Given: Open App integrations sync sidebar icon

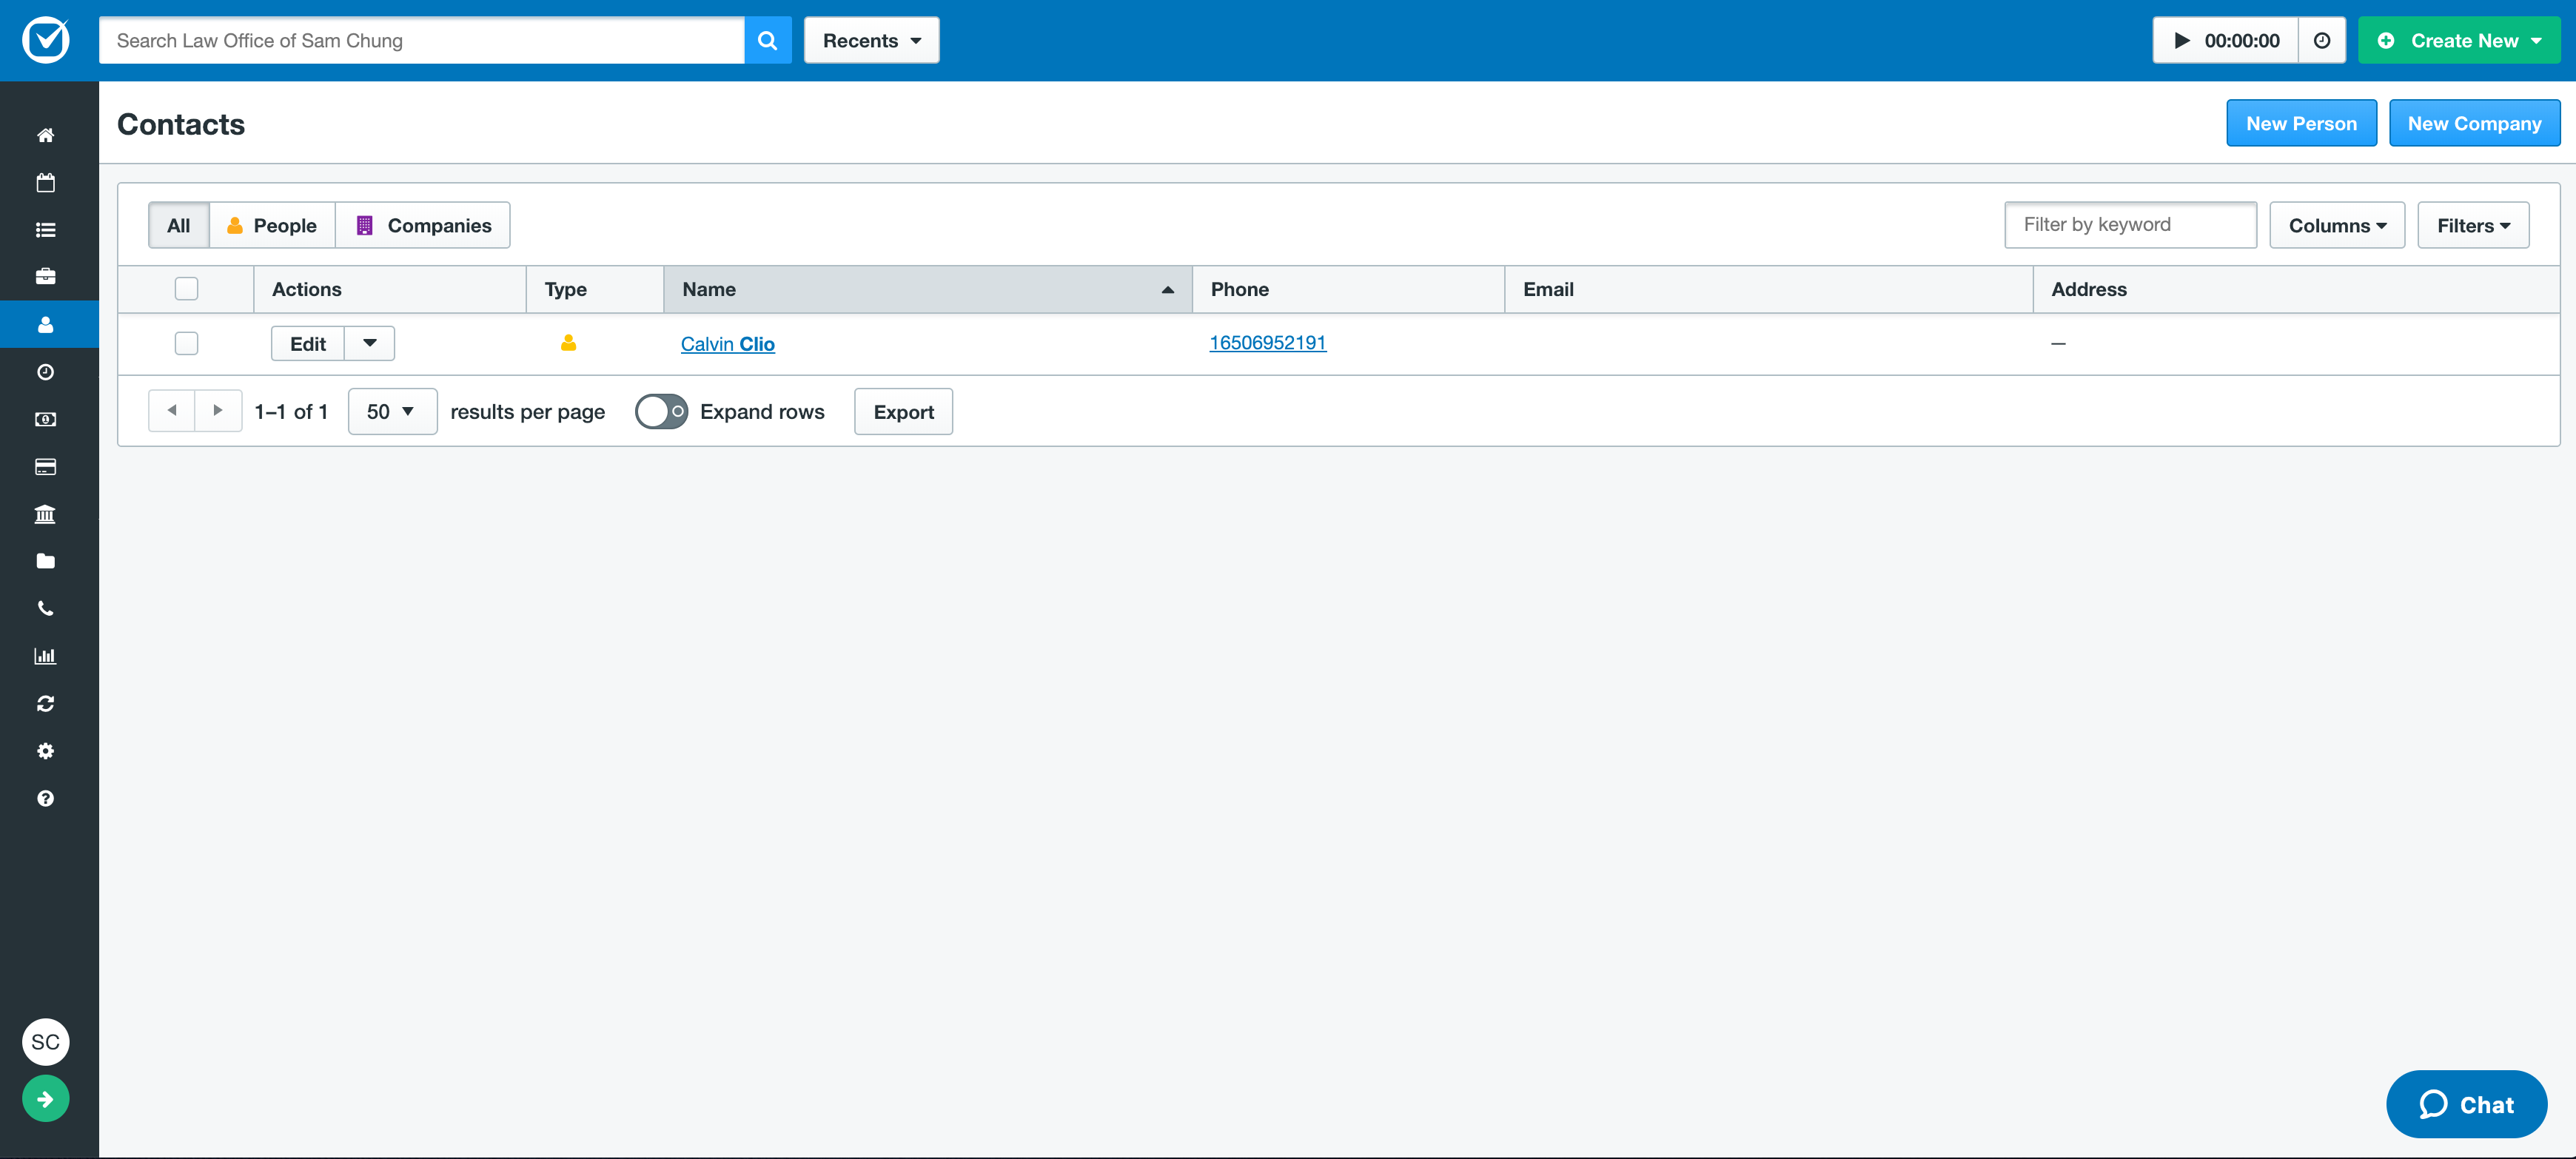Looking at the screenshot, I should click(x=46, y=704).
